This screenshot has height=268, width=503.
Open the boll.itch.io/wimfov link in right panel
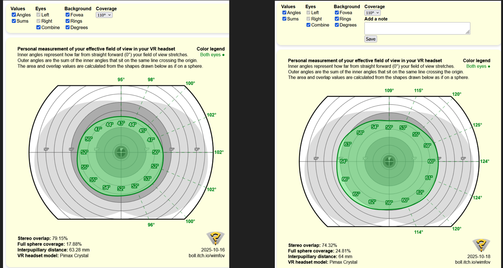pyautogui.click(x=473, y=262)
